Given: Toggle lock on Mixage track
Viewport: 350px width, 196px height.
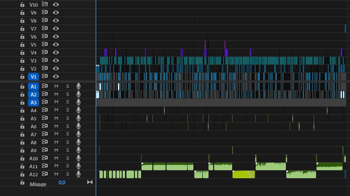Looking at the screenshot, I should (x=22, y=182).
